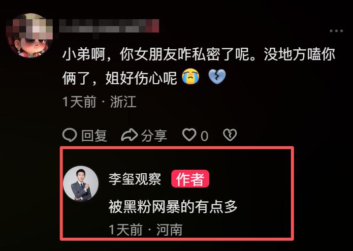The height and width of the screenshot is (251, 353).
Task: Click the 1天前 timestamp under main comment
Action: (x=79, y=102)
